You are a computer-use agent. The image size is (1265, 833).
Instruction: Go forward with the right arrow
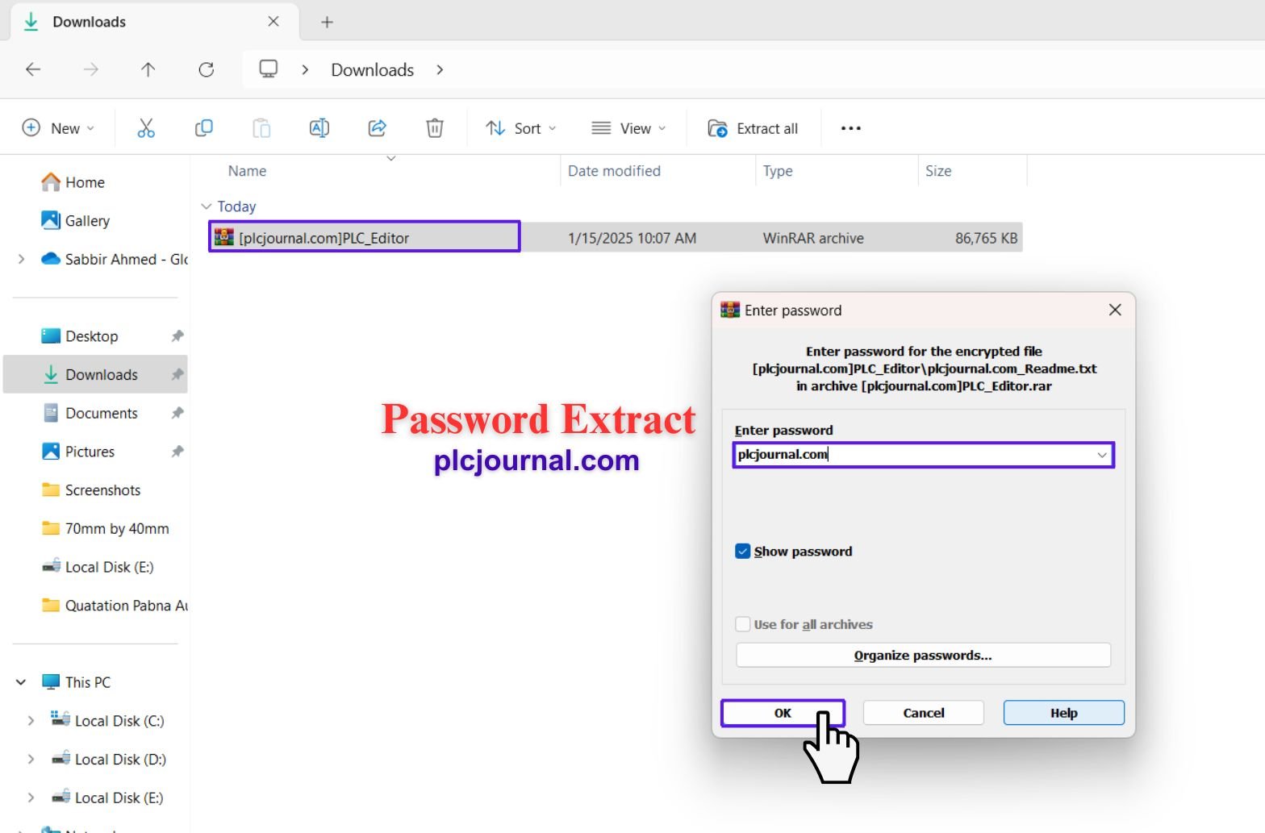click(91, 69)
